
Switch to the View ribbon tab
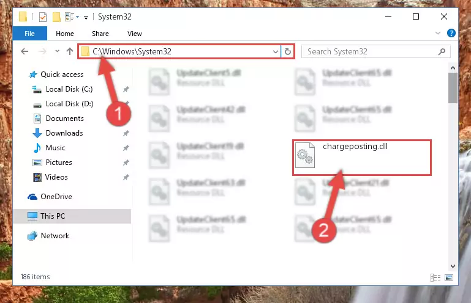(x=135, y=34)
